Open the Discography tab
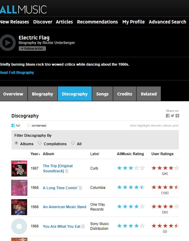 [x=75, y=94]
